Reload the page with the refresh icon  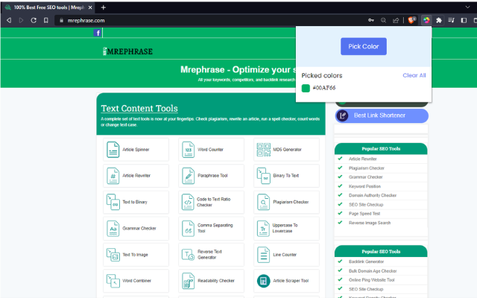[34, 20]
